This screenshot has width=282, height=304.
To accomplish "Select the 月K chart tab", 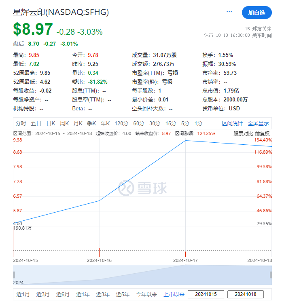I will point(78,123).
